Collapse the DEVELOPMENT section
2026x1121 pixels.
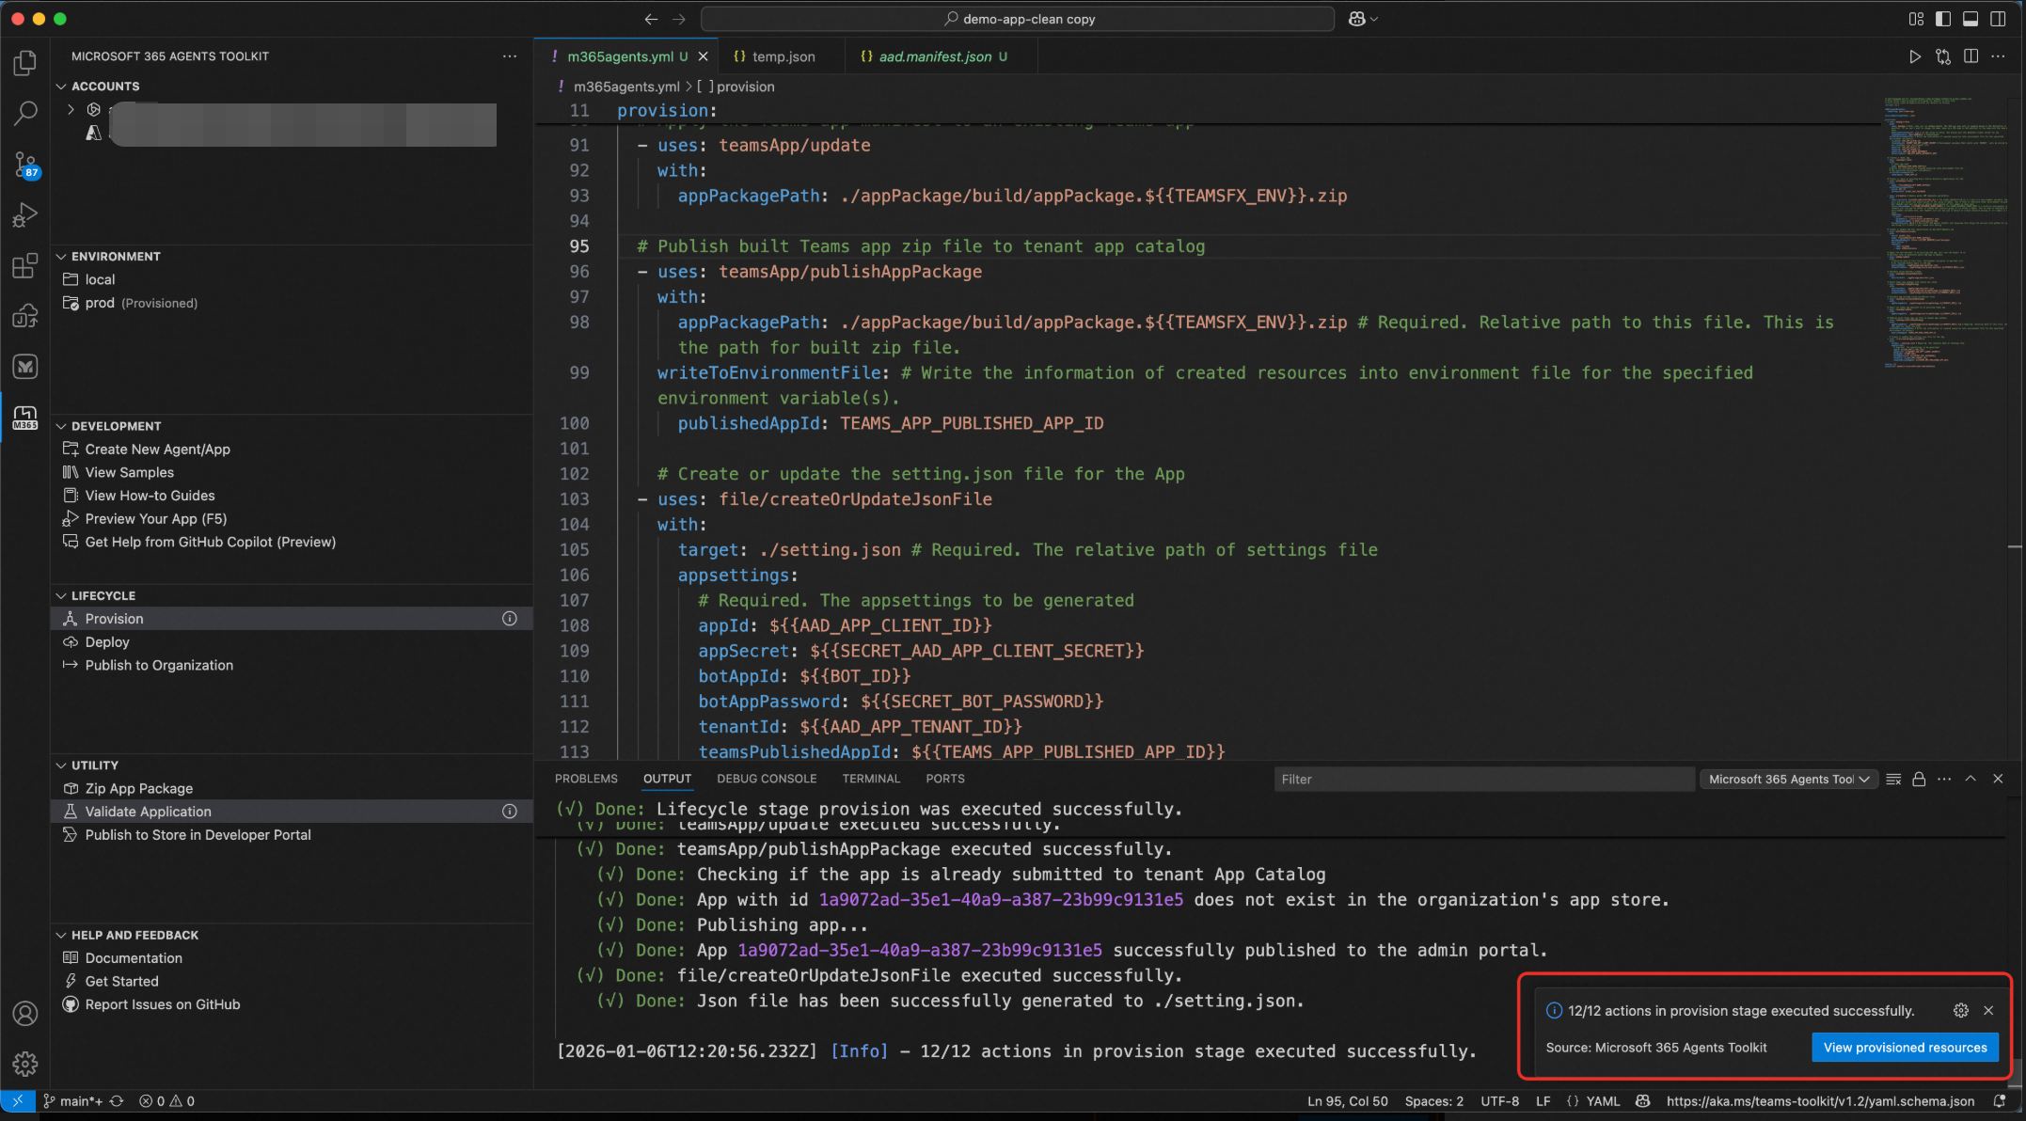click(62, 426)
